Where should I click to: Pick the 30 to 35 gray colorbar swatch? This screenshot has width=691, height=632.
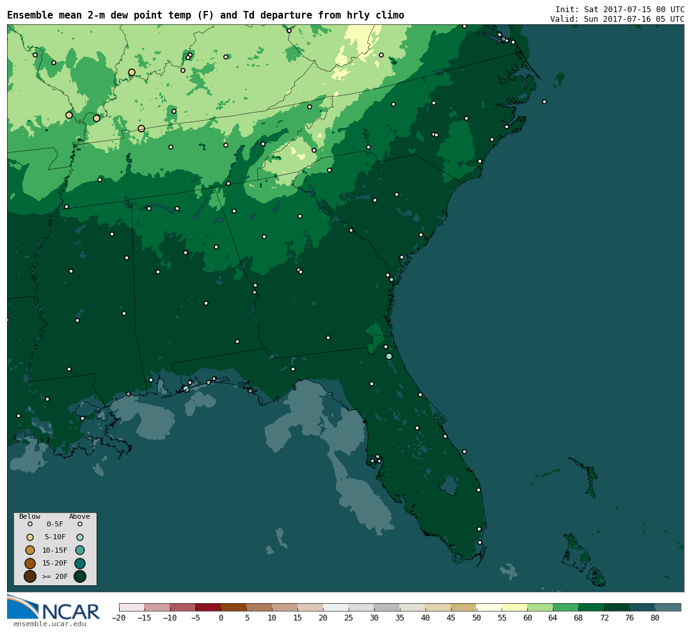tap(387, 607)
